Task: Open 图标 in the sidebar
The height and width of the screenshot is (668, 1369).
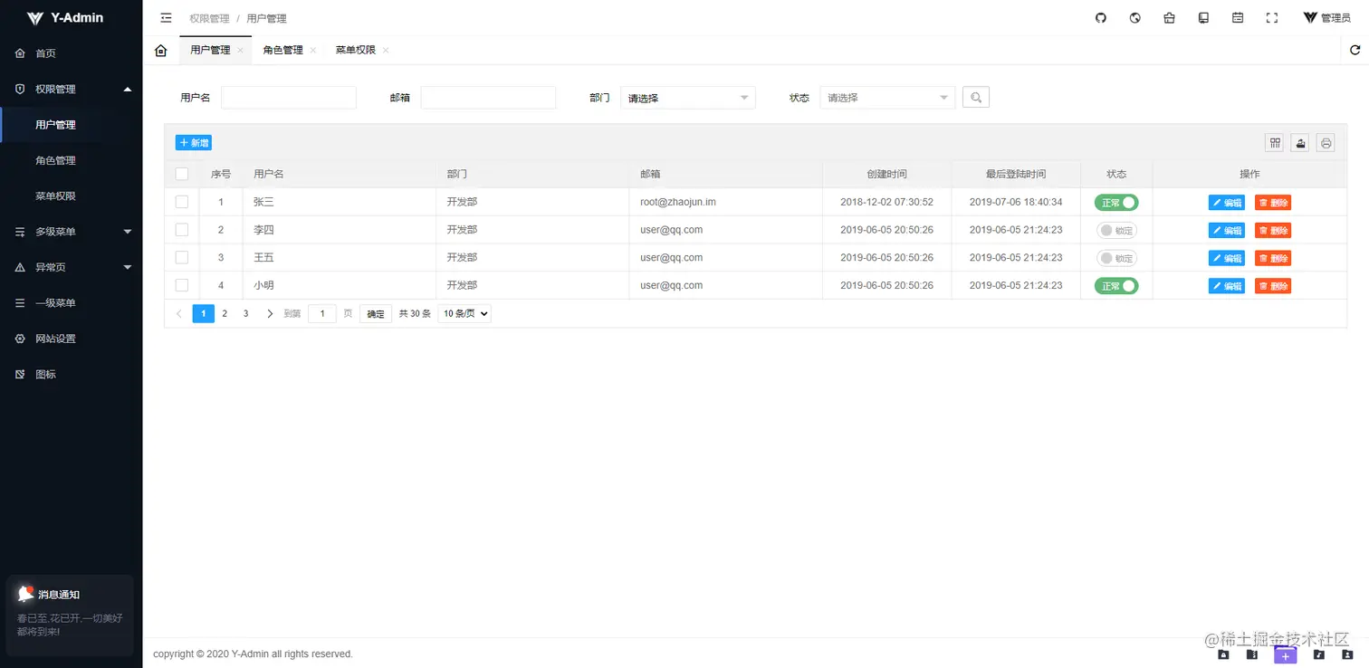Action: coord(72,374)
